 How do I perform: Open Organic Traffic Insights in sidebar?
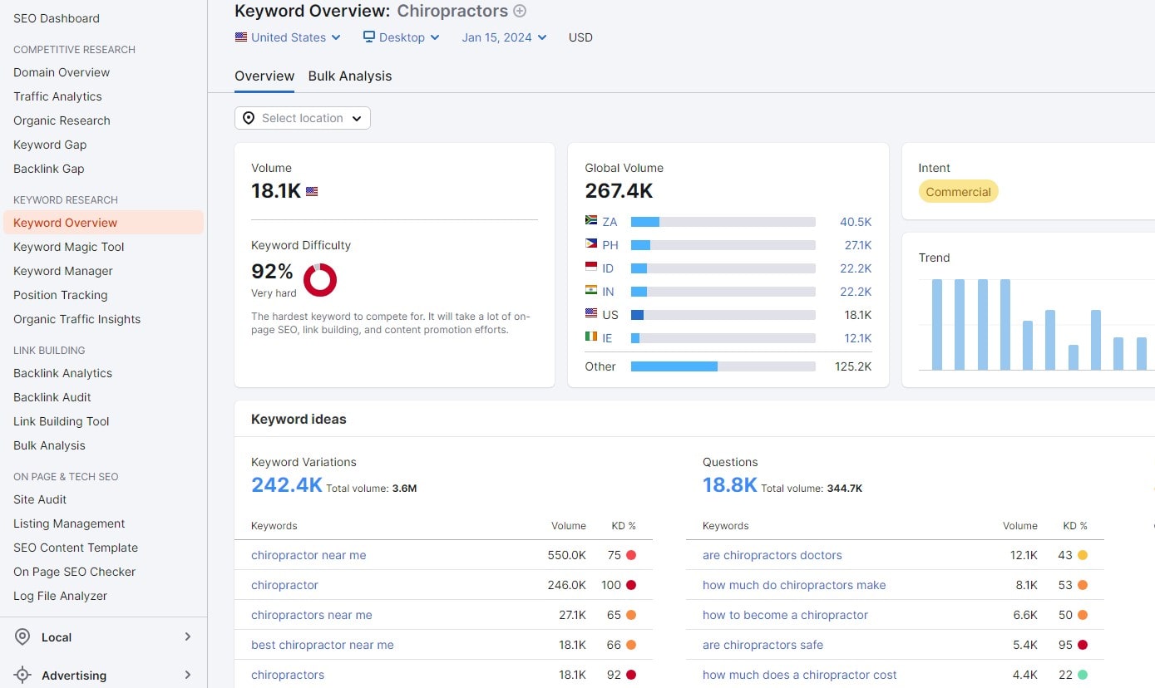(x=77, y=319)
